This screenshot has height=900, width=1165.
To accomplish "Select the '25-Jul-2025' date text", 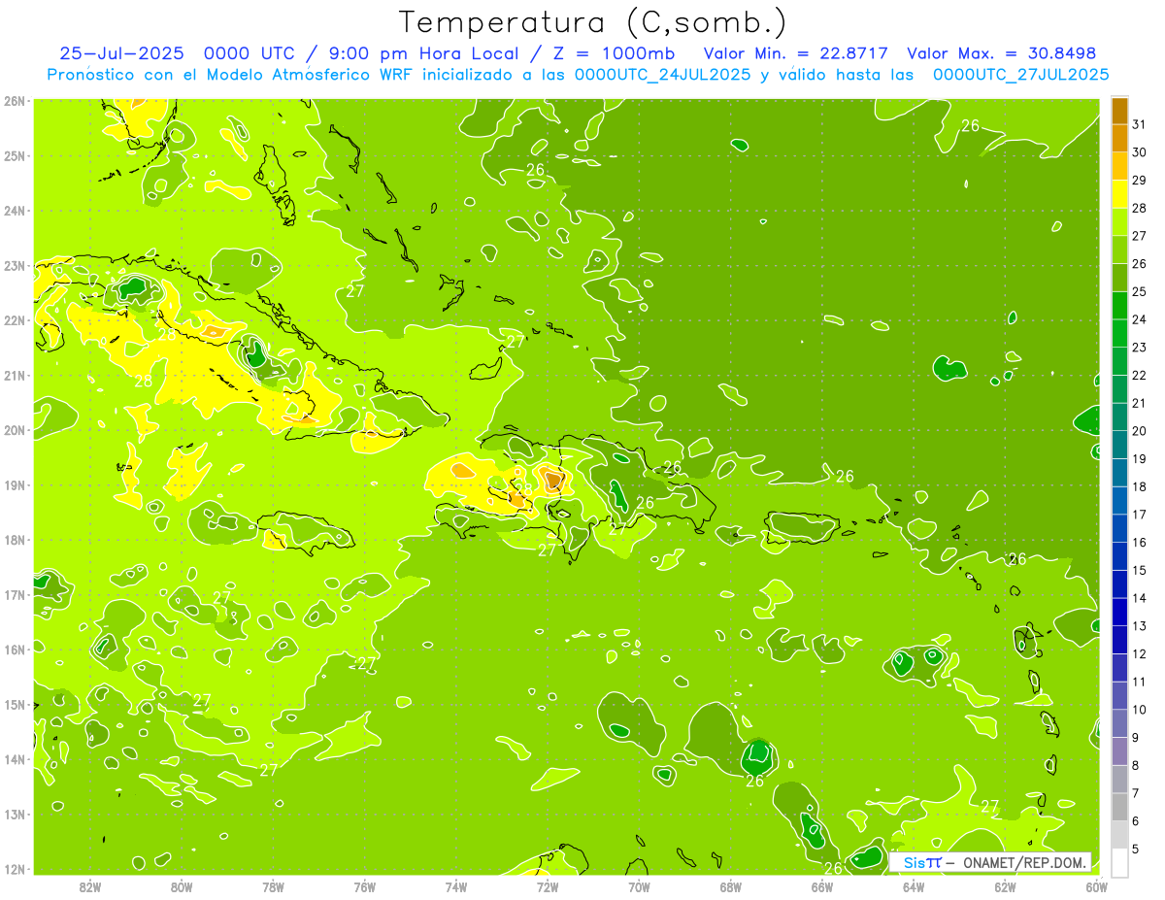I will [x=121, y=53].
